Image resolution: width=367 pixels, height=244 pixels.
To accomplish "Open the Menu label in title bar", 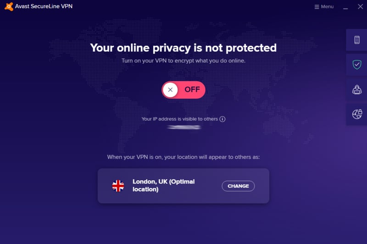I will (327, 6).
